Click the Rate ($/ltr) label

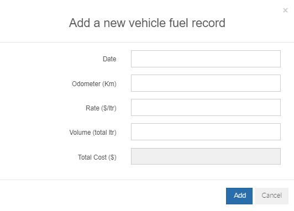click(x=101, y=108)
